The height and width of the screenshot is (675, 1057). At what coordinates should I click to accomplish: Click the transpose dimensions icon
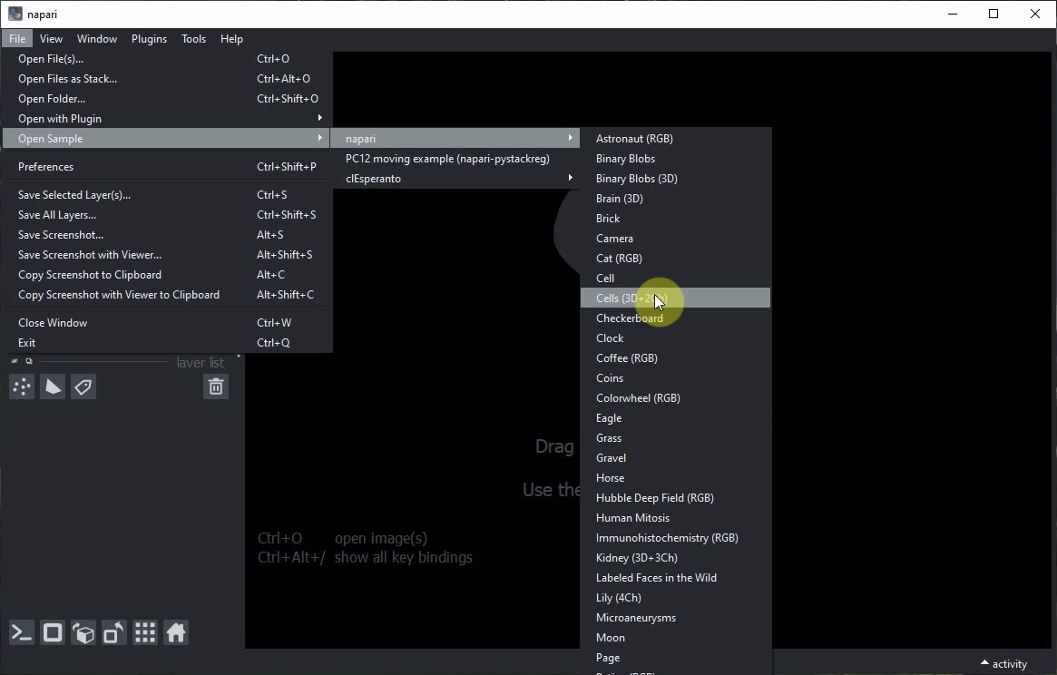coord(114,633)
